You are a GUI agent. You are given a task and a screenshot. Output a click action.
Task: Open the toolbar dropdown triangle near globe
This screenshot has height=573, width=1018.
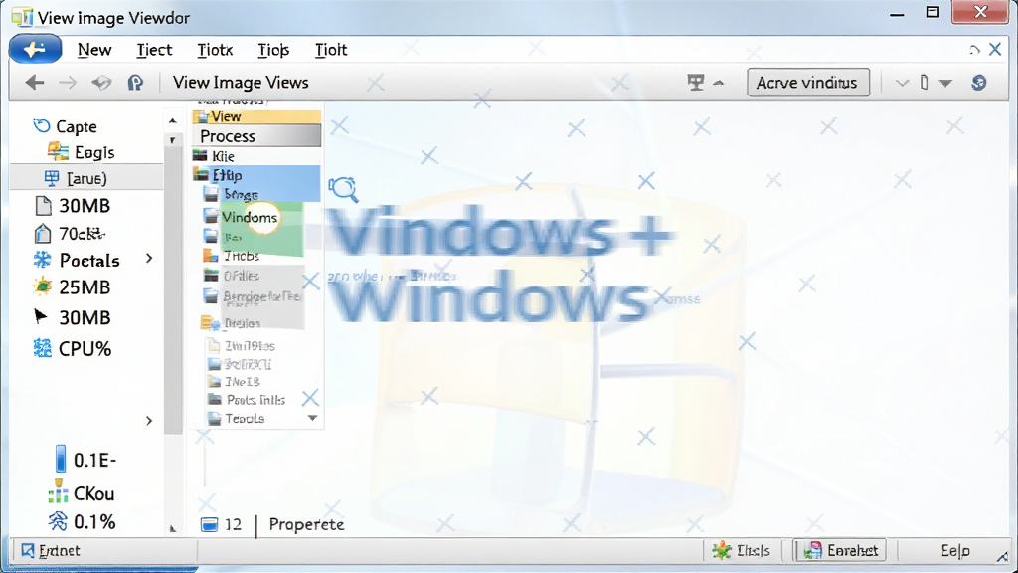tap(946, 84)
